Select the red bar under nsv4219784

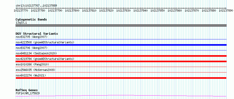tap(121, 61)
